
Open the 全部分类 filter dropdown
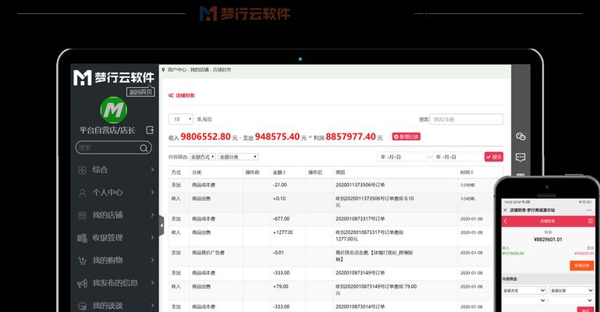click(x=238, y=157)
